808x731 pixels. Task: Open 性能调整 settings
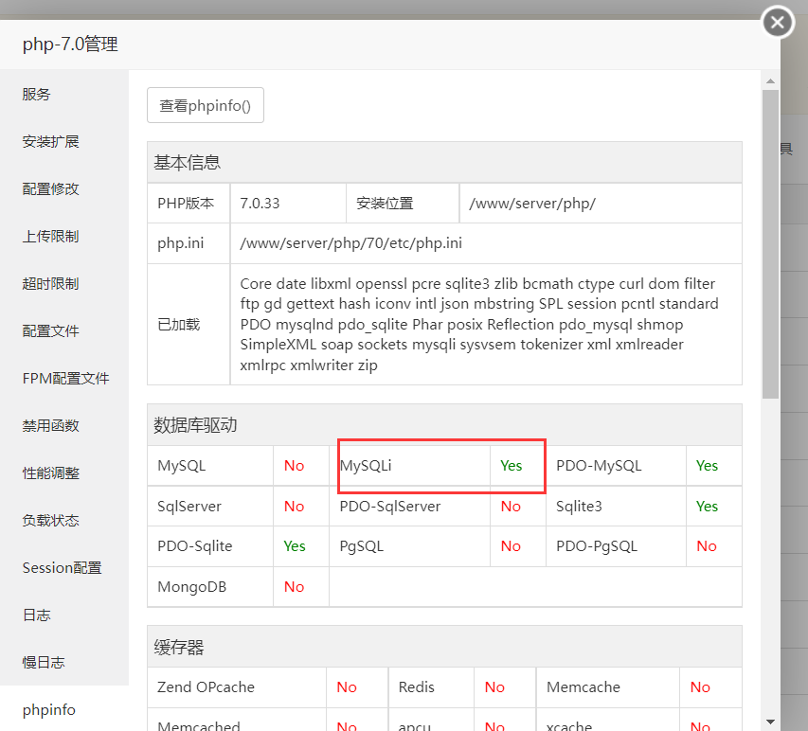[x=50, y=473]
